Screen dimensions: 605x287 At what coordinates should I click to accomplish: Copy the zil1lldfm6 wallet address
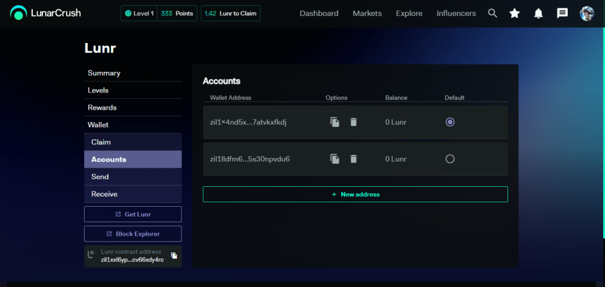335,159
